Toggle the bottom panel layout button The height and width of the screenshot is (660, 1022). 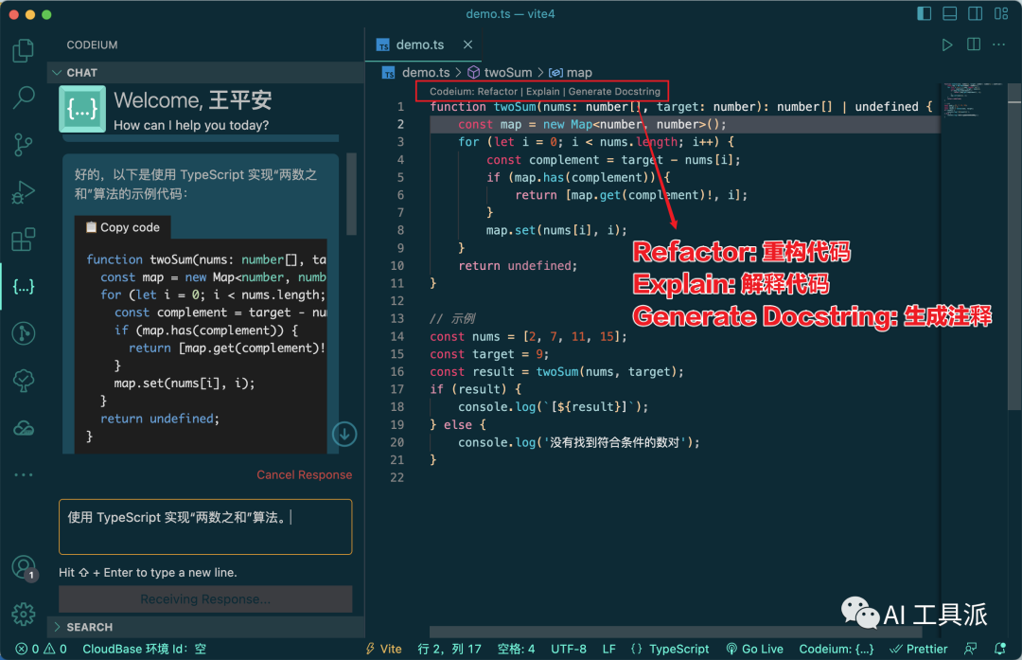[x=949, y=14]
